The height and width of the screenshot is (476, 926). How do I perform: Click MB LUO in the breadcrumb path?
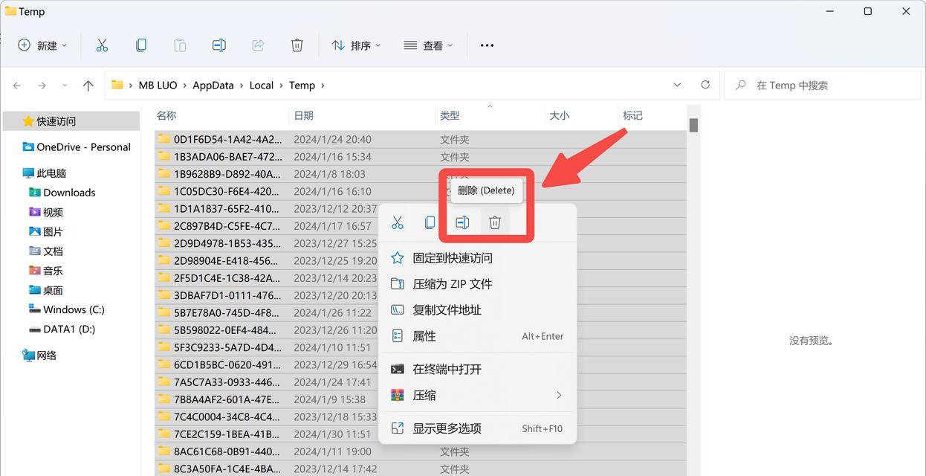click(158, 86)
